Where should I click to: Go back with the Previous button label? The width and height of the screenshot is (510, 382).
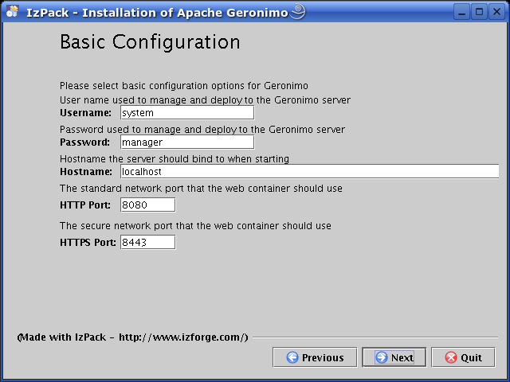(323, 357)
